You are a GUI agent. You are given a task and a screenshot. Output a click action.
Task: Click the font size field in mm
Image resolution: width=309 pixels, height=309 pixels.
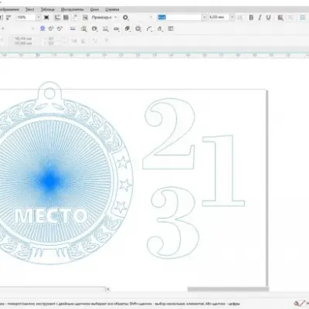tap(219, 17)
